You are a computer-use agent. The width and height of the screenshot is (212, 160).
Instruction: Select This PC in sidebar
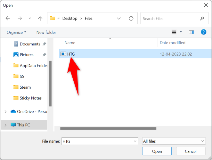23,125
